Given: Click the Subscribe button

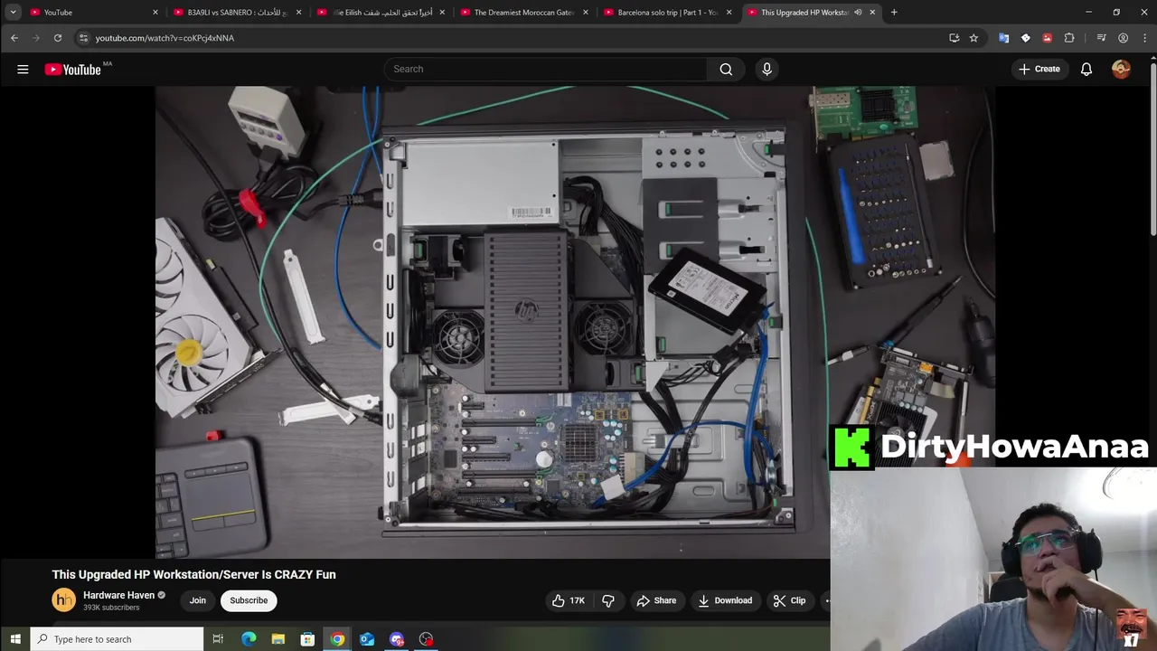Looking at the screenshot, I should pyautogui.click(x=249, y=600).
